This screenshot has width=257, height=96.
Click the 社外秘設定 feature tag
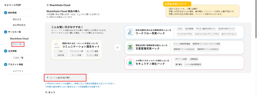pos(189,29)
